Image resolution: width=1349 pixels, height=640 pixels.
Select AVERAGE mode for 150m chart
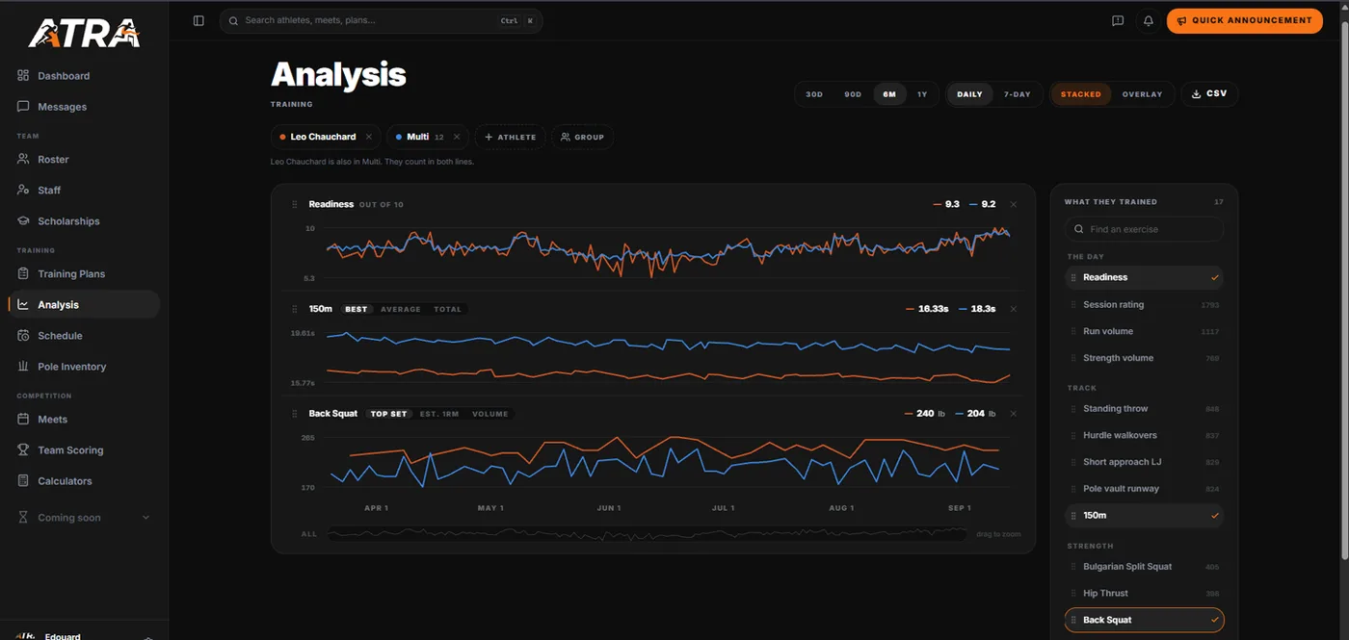(401, 309)
